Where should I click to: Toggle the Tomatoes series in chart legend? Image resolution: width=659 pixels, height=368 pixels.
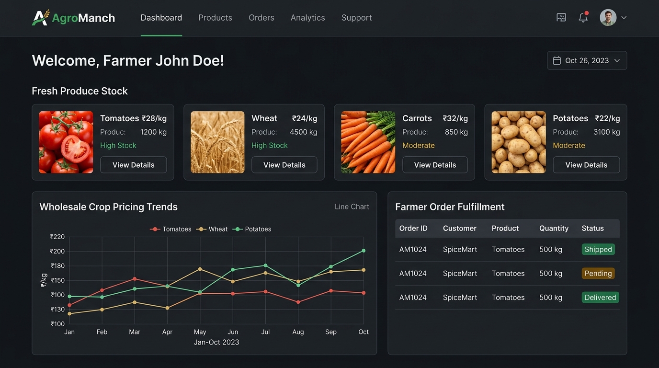171,229
